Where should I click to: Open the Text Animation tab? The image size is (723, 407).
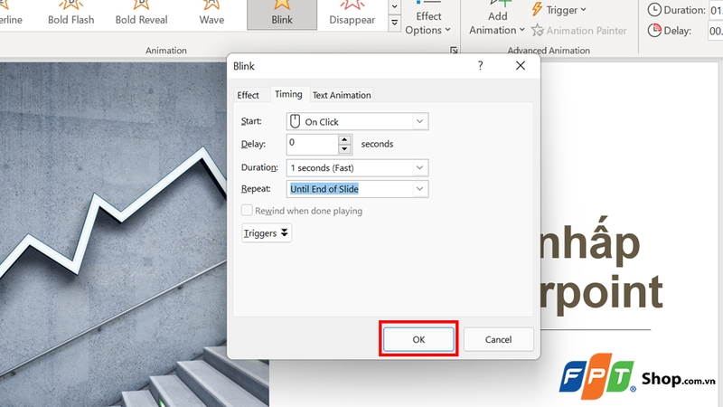pos(342,95)
